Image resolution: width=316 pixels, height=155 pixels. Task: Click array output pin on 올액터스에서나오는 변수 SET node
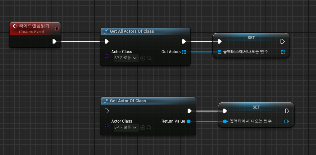click(x=283, y=52)
